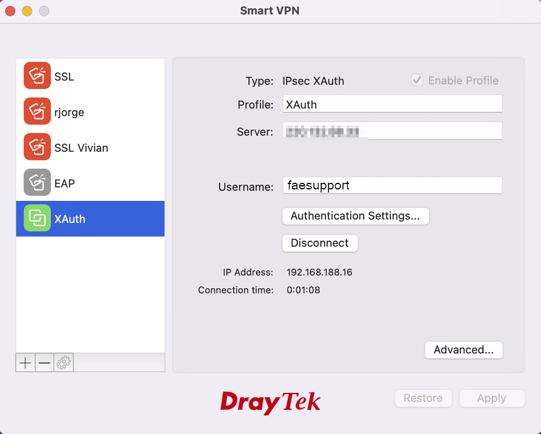Select the SSL Vivian profile name
The width and height of the screenshot is (541, 434).
(81, 148)
